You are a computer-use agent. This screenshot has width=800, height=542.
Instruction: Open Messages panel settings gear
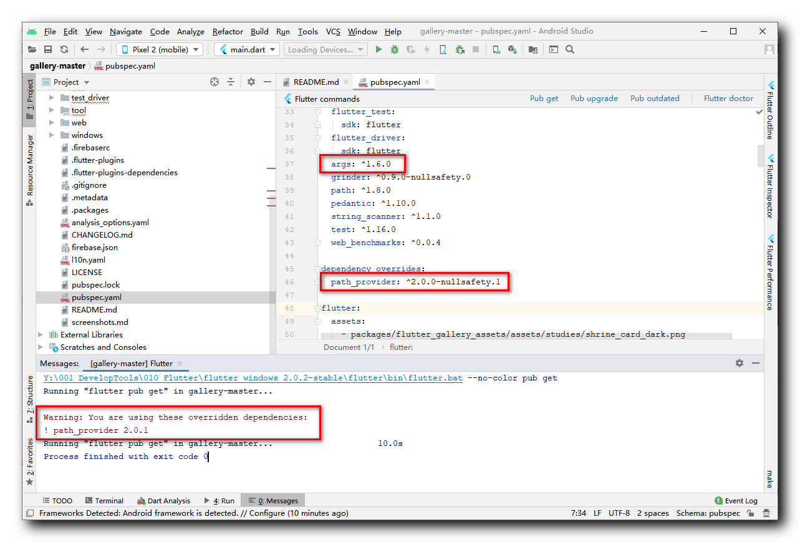(x=740, y=363)
